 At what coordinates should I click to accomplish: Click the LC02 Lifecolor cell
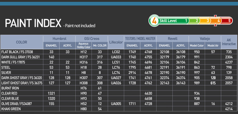tap(116, 52)
